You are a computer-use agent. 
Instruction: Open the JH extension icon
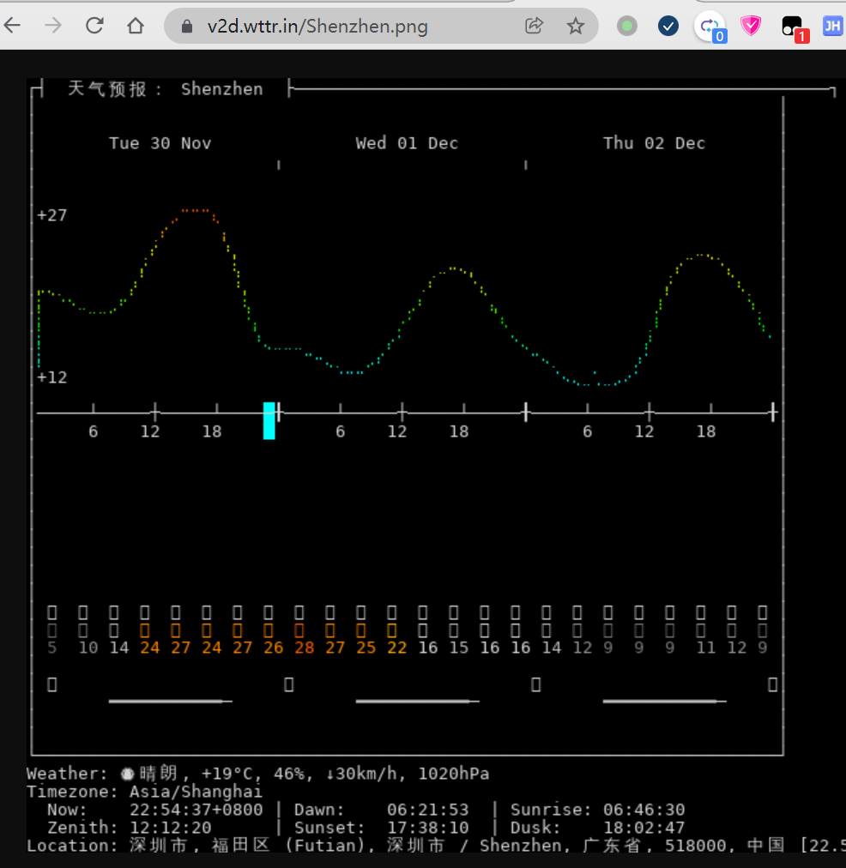coord(832,26)
